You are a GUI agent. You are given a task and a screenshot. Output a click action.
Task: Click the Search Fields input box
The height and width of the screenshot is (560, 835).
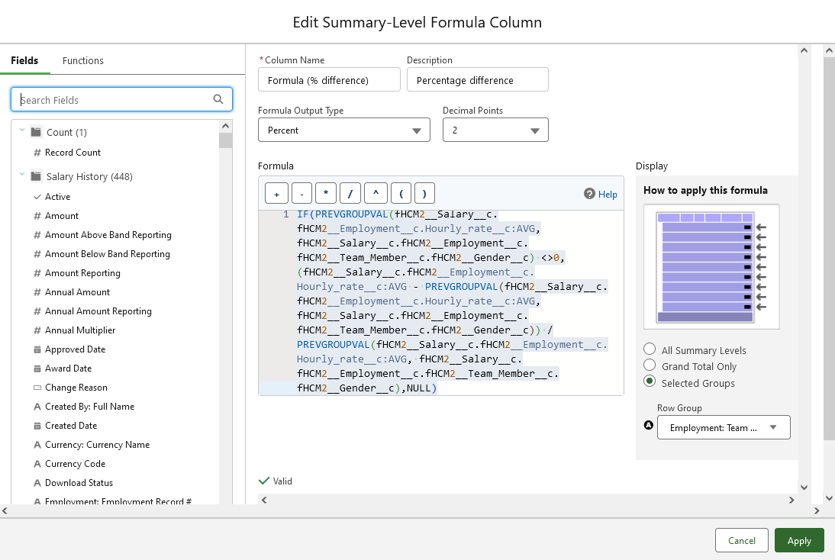(x=114, y=100)
